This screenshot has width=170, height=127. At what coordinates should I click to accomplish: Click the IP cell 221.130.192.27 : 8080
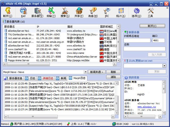(48, 57)
